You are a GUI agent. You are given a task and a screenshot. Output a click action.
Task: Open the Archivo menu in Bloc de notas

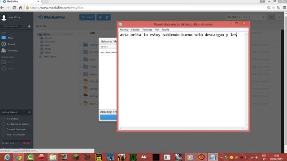[124, 30]
